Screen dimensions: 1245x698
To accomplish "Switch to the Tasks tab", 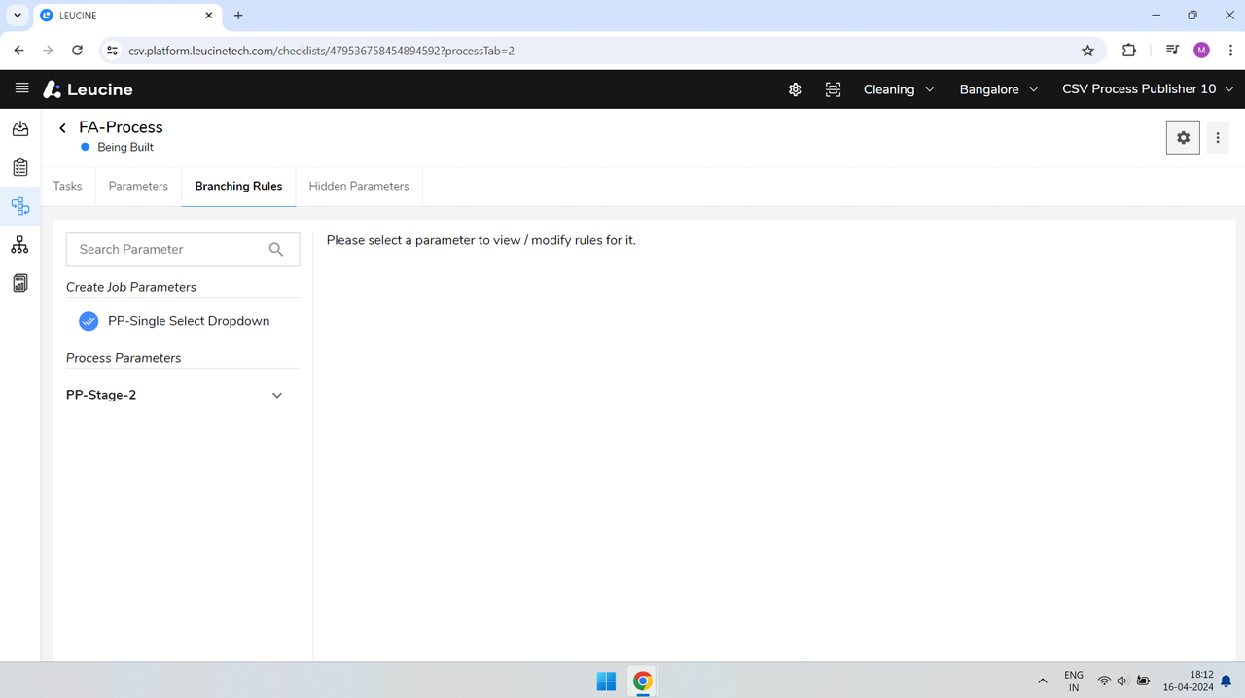I will (67, 187).
